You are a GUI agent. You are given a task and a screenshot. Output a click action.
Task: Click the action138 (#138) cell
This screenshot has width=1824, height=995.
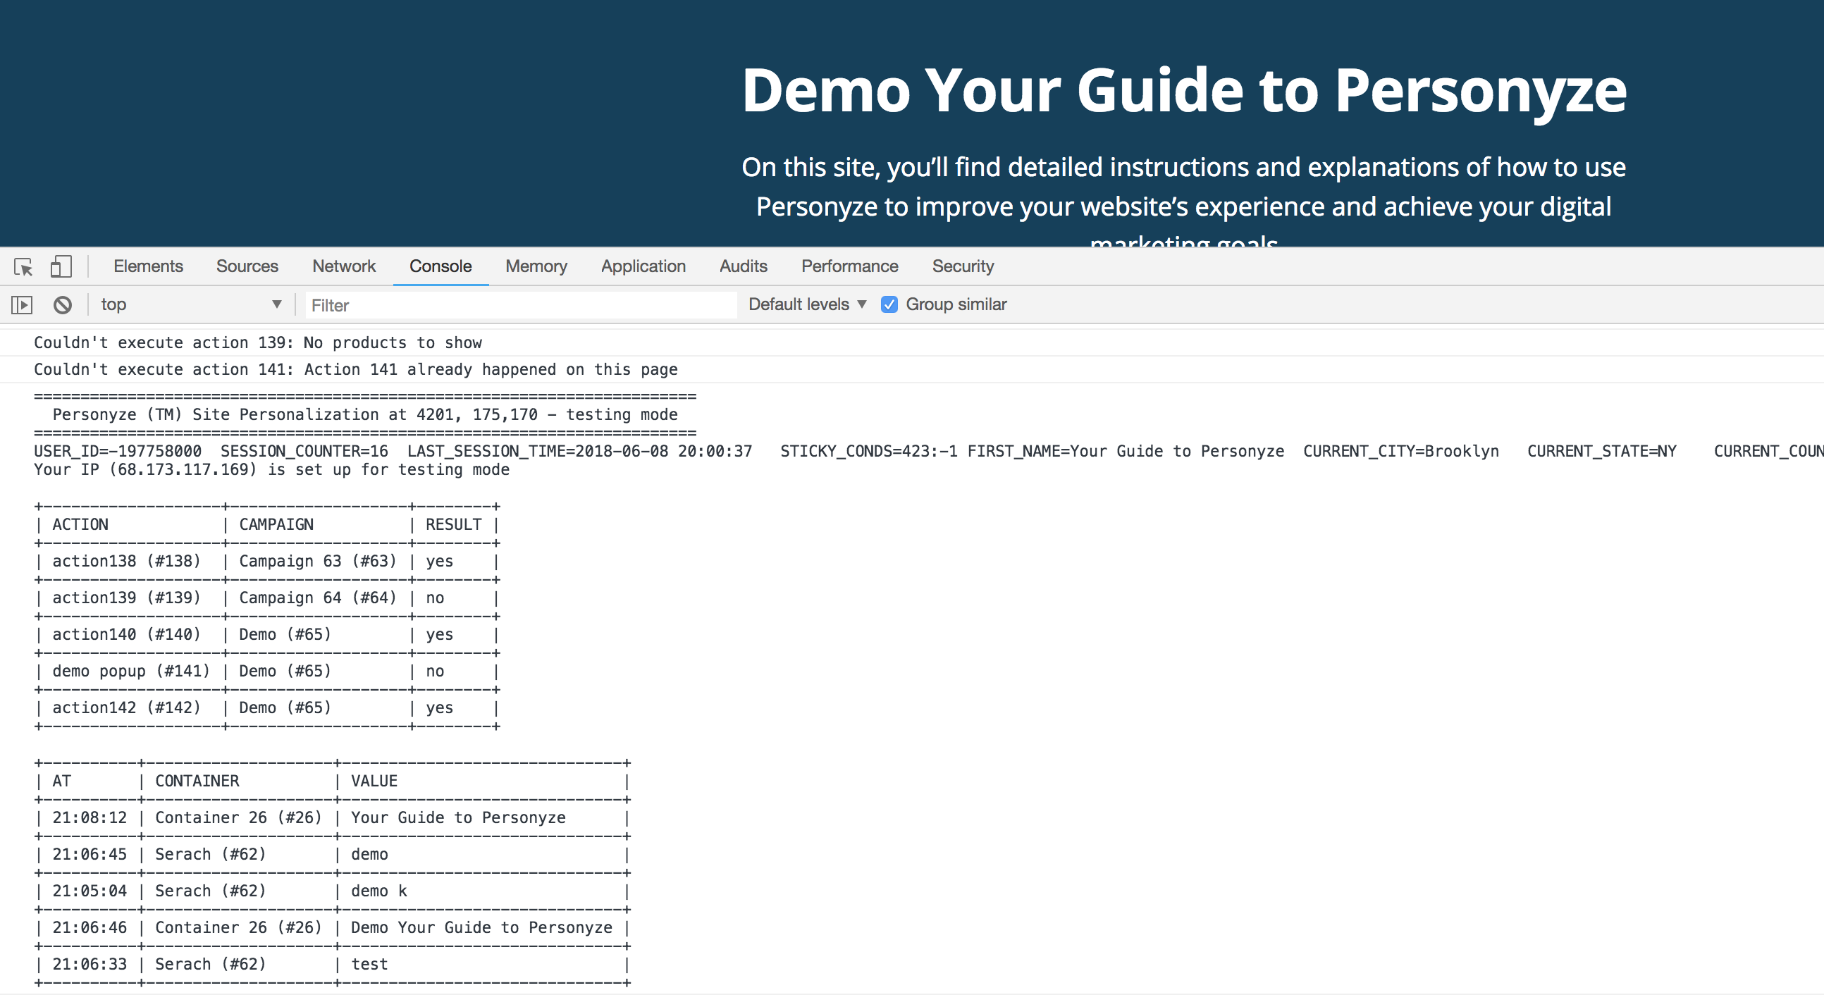tap(126, 562)
